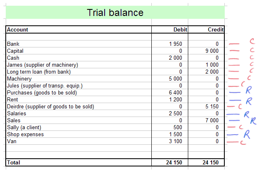The width and height of the screenshot is (267, 173).
Task: Select the Trial balance title cell
Action: click(x=115, y=12)
